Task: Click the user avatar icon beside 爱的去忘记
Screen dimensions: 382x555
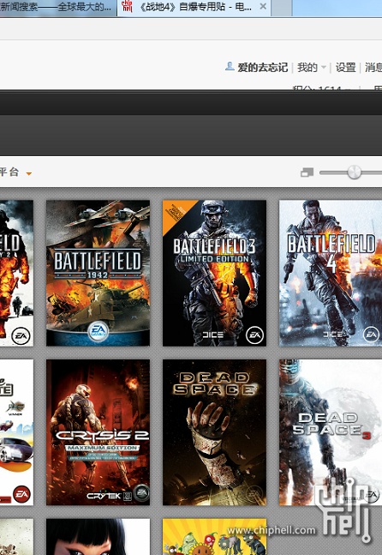Action: coord(230,66)
